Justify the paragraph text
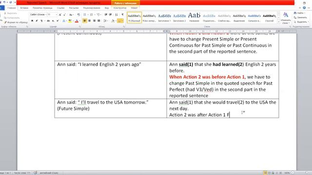This screenshot has width=312, height=175. pos(98,20)
